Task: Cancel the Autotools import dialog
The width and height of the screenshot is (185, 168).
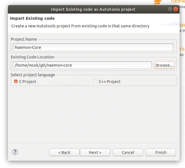Action: (x=128, y=152)
